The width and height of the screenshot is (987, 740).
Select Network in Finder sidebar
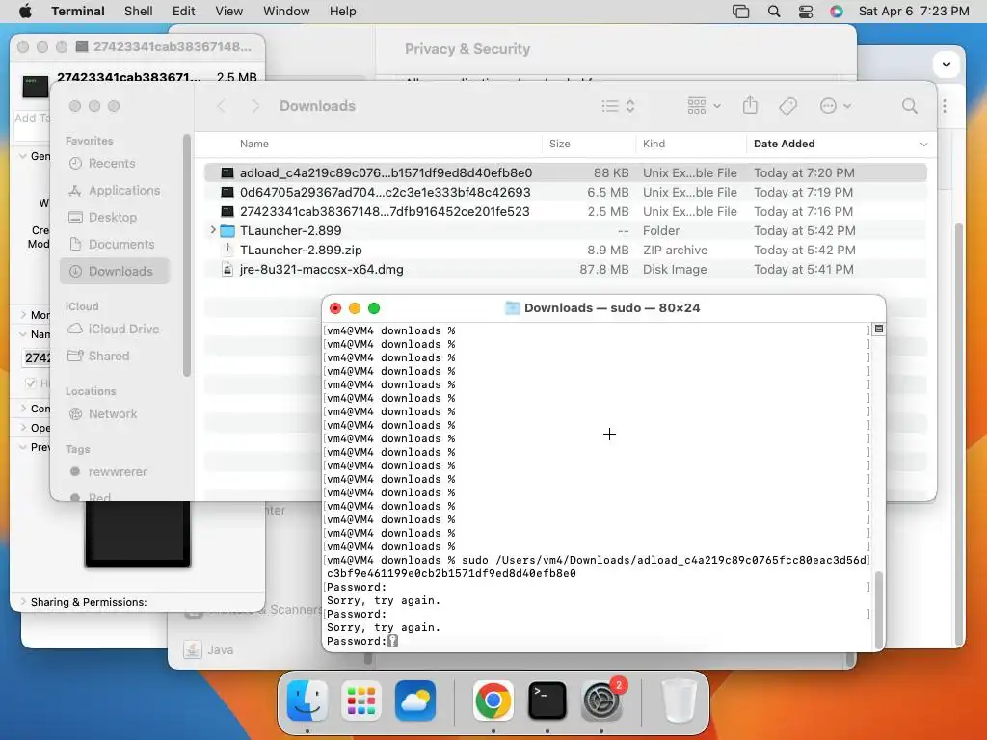tap(116, 413)
